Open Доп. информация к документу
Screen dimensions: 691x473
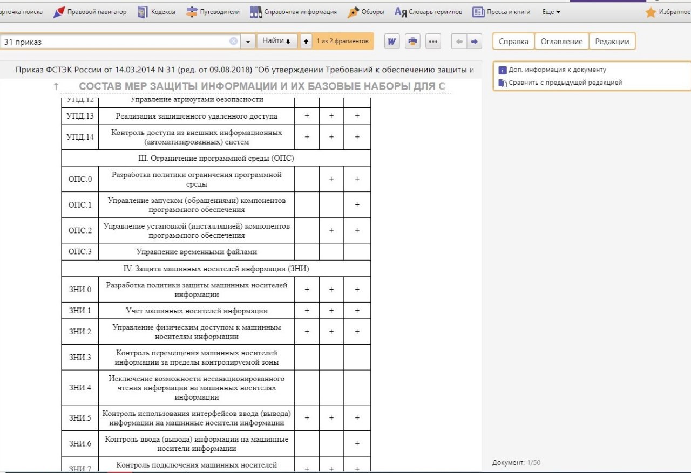(552, 70)
